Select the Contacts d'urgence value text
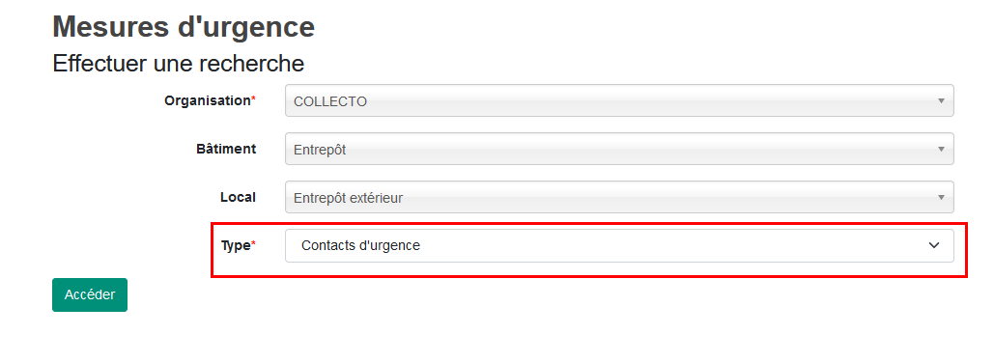This screenshot has height=363, width=994. (x=360, y=246)
